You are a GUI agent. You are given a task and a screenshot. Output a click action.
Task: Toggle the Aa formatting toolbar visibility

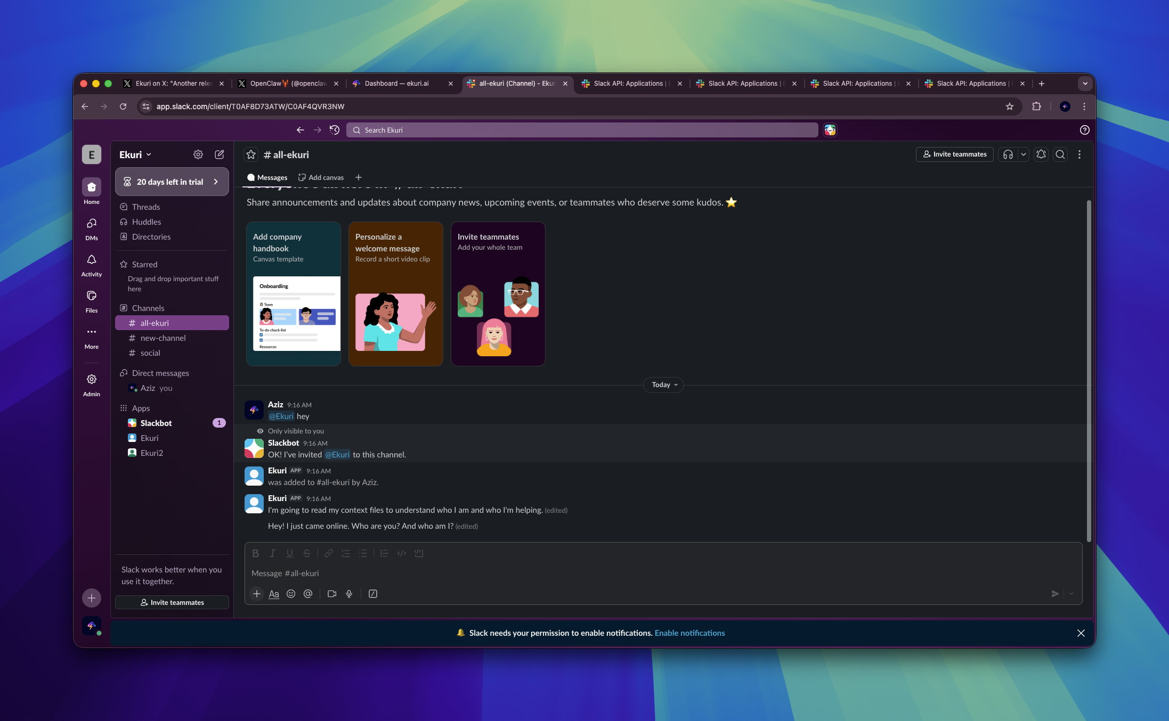coord(274,594)
